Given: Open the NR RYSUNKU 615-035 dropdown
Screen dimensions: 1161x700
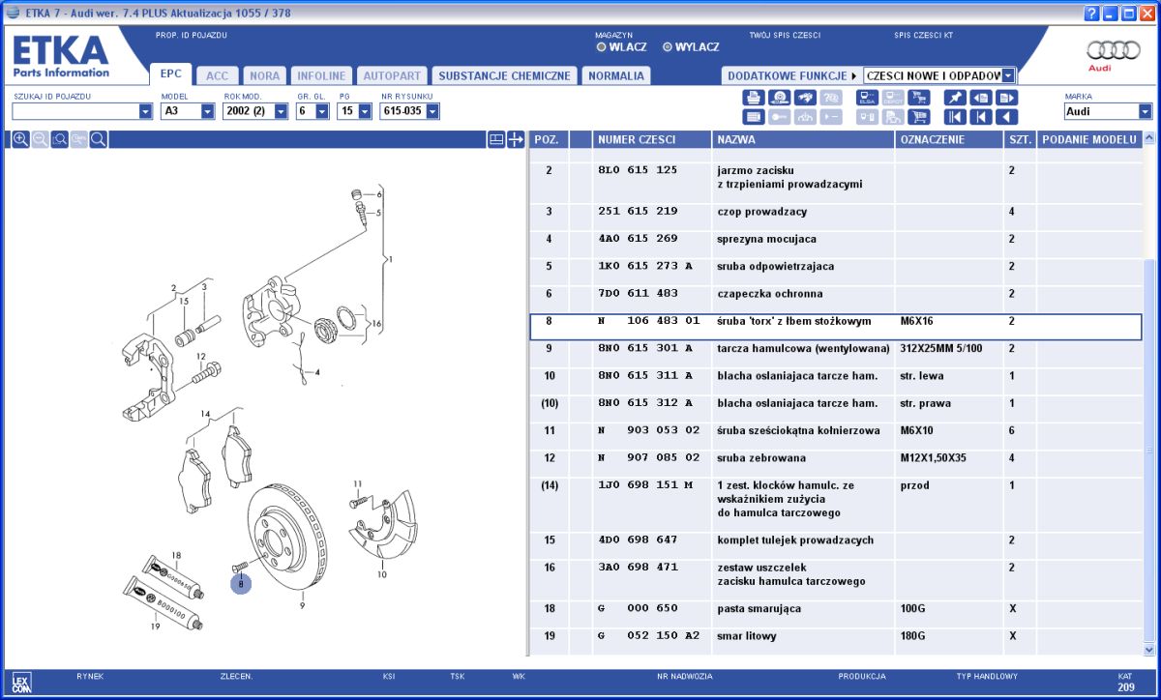Looking at the screenshot, I should click(432, 111).
